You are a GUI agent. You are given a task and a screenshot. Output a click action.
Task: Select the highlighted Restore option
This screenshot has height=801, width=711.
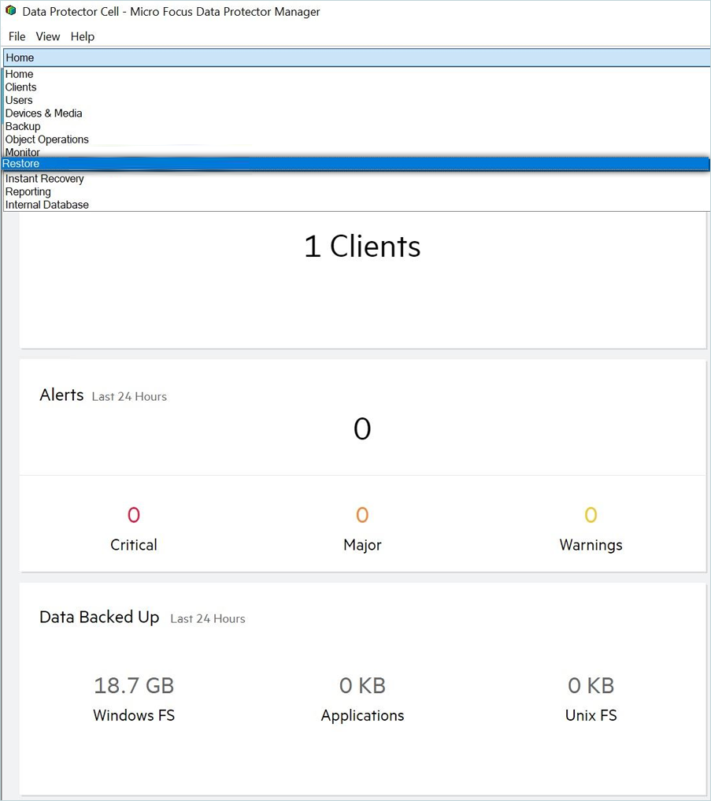21,164
